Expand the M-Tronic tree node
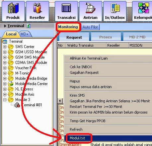The image size is (152, 146). coord(5,73)
